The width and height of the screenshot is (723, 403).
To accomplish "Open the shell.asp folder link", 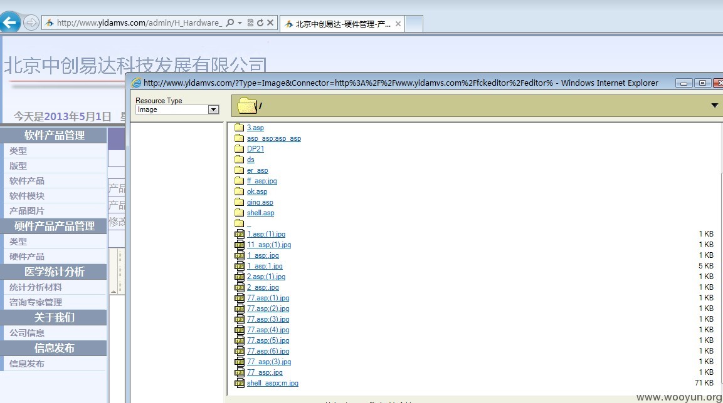I will (260, 213).
